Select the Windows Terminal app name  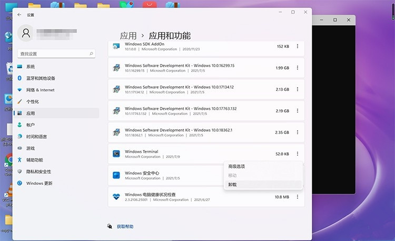point(142,151)
